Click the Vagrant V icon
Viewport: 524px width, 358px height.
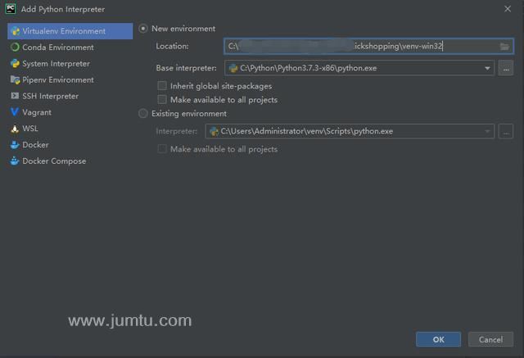[15, 112]
